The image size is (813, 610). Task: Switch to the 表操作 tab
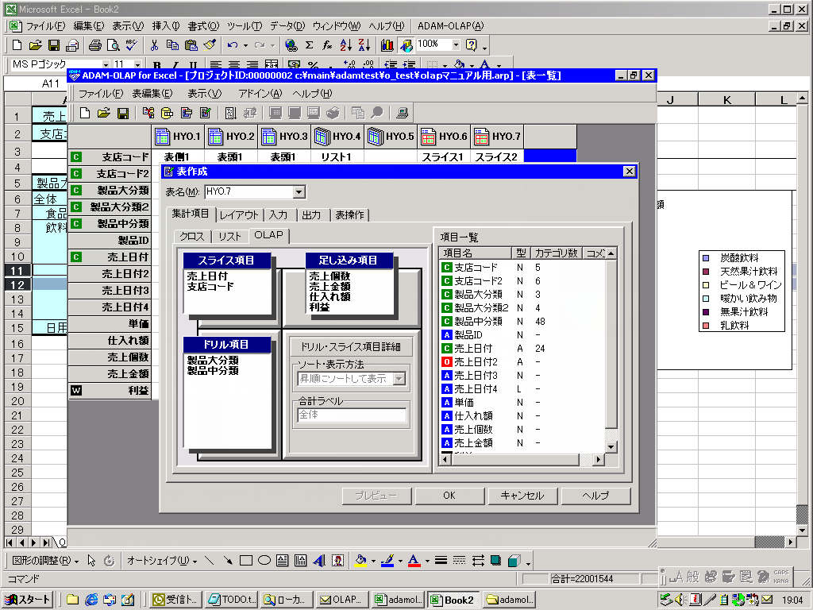[x=350, y=214]
